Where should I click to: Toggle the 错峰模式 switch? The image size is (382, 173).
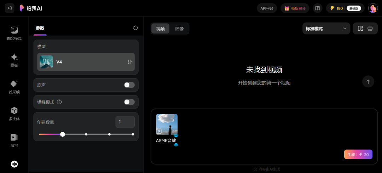(x=129, y=102)
